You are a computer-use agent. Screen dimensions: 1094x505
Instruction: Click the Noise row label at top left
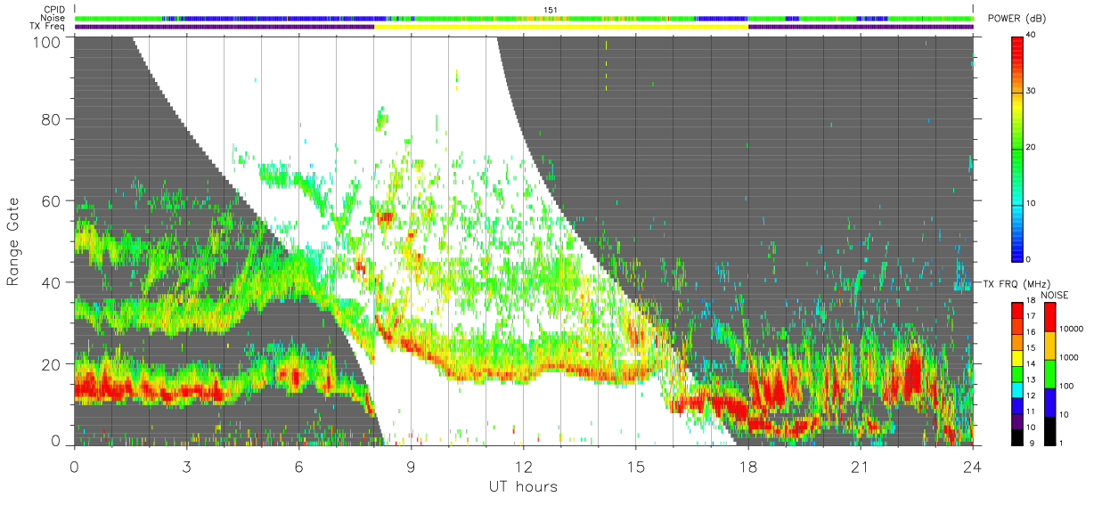pyautogui.click(x=53, y=18)
